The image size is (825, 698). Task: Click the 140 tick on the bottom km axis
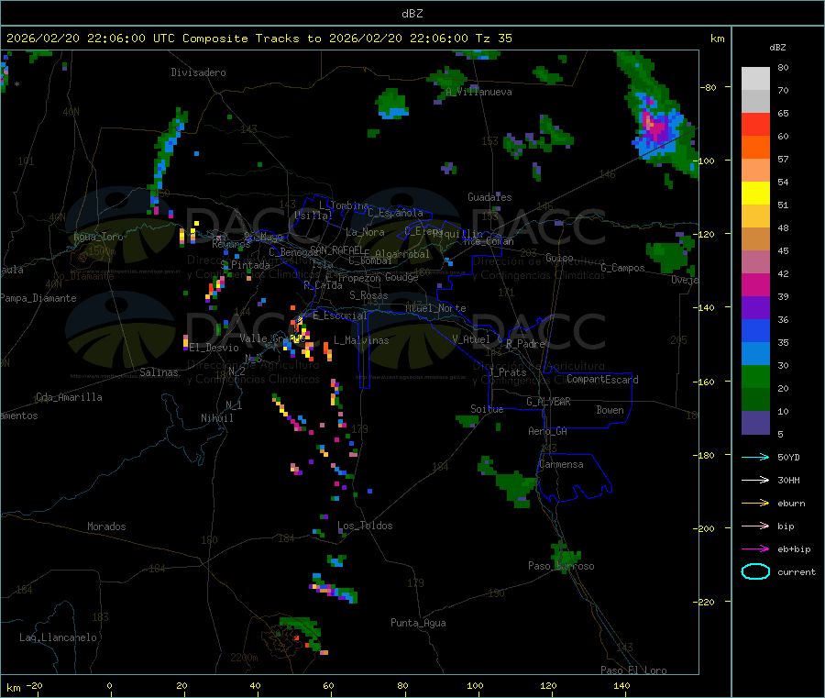tap(621, 685)
